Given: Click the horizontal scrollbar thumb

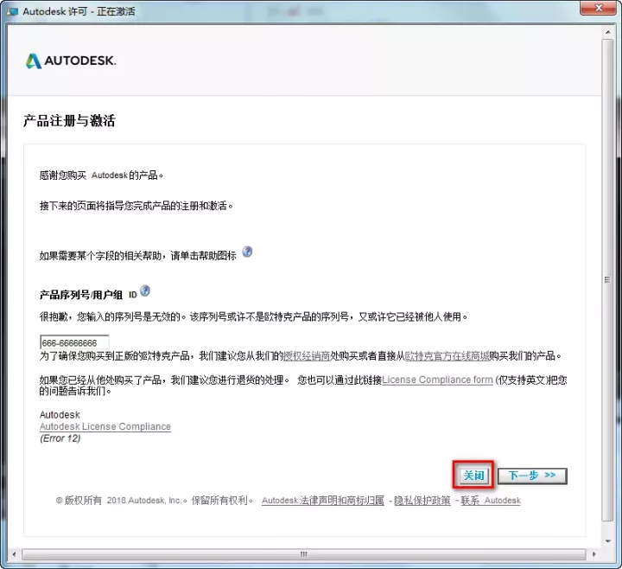Looking at the screenshot, I should (x=302, y=553).
